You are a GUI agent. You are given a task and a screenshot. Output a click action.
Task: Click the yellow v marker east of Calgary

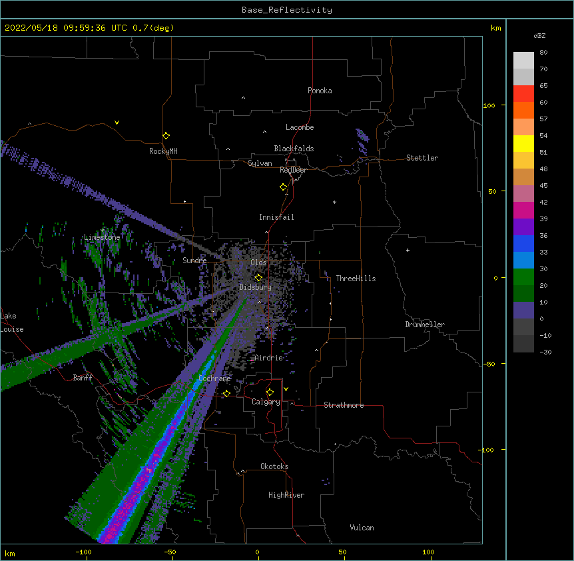pyautogui.click(x=286, y=389)
